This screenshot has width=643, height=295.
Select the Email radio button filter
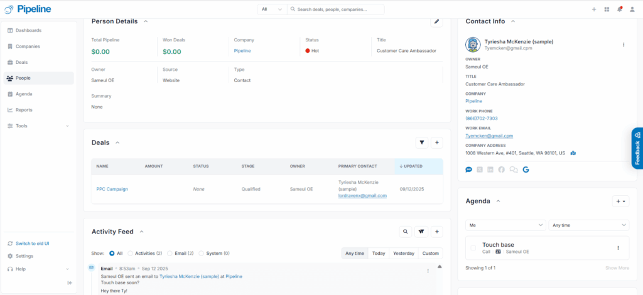click(x=170, y=254)
